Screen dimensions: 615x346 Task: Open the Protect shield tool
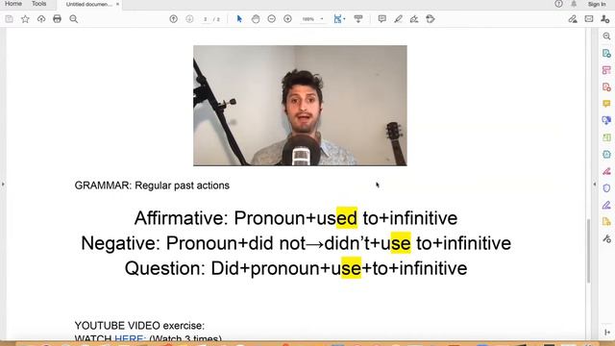click(x=606, y=188)
